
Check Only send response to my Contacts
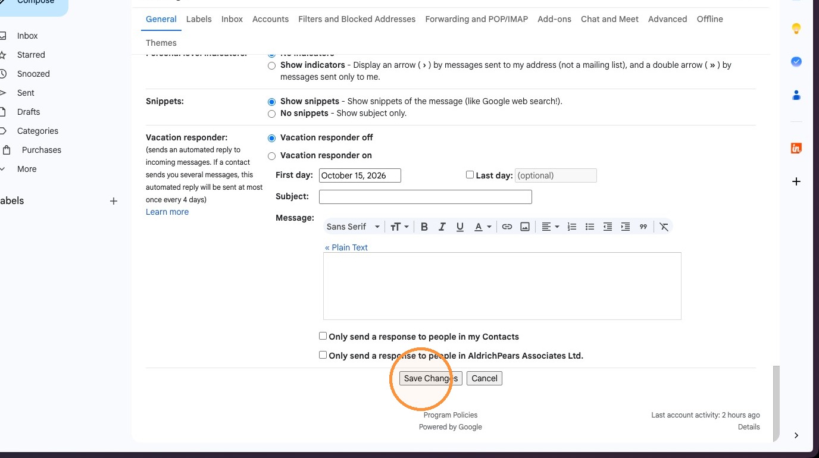[x=323, y=336]
